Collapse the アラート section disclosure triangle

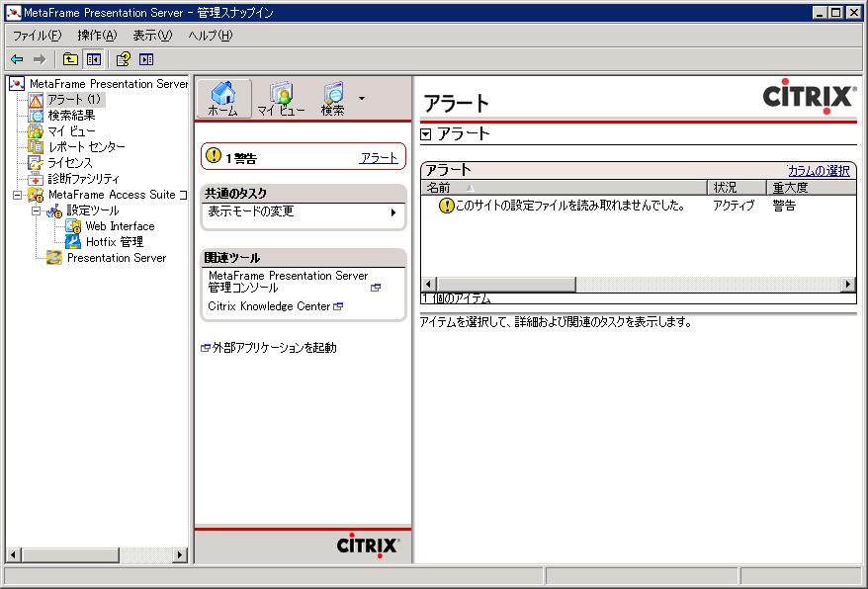[x=426, y=134]
